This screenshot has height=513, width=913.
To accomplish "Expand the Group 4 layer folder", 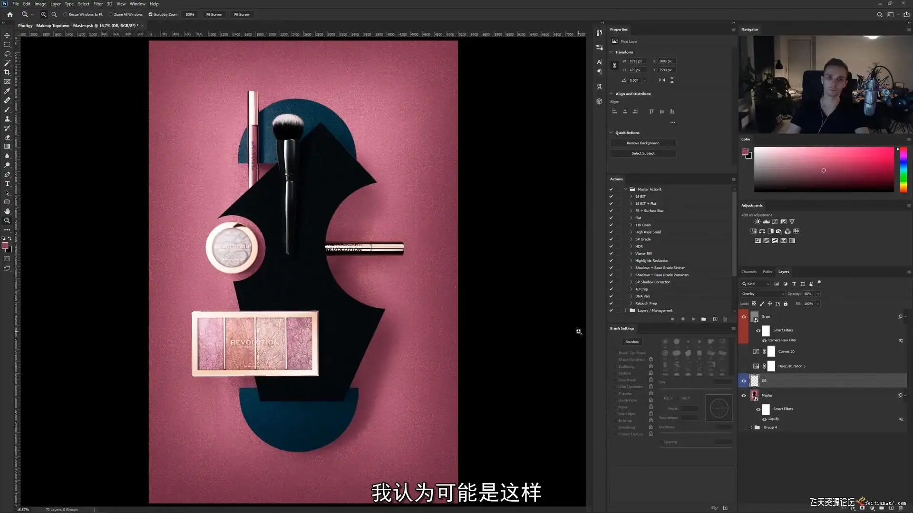I will pos(752,427).
